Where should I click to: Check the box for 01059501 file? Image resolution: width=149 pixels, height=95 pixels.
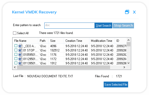pyautogui.click(x=16, y=54)
